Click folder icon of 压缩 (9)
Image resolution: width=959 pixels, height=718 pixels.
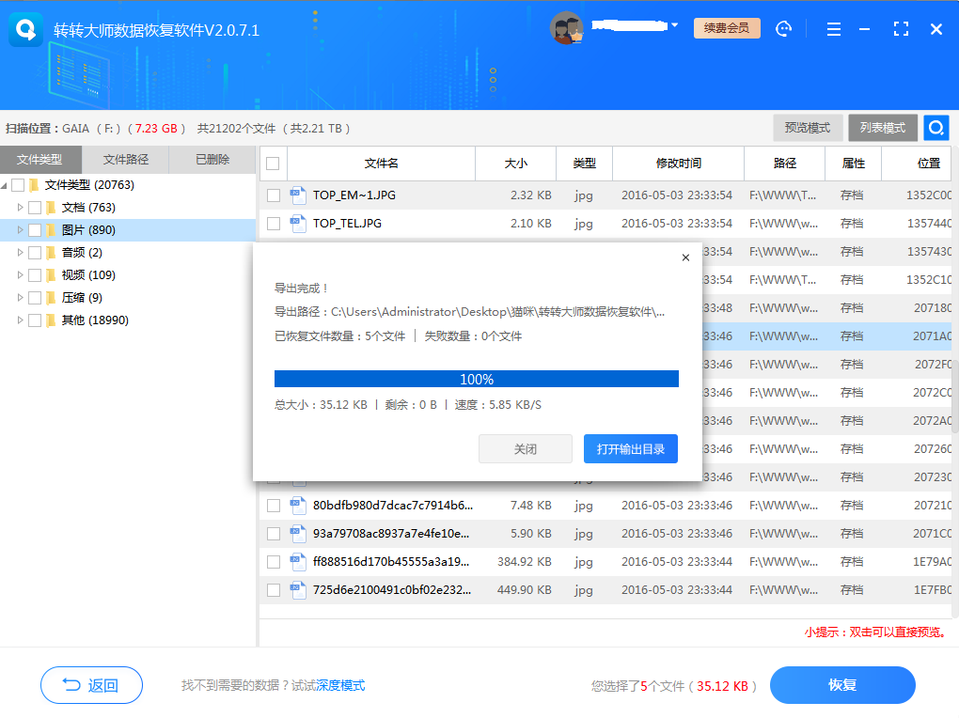[52, 298]
